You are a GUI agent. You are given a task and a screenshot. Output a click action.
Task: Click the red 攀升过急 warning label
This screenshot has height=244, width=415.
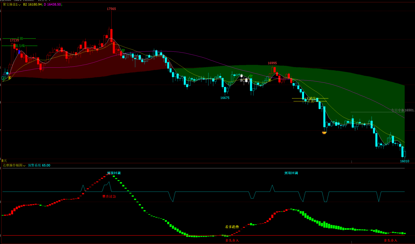(x=109, y=197)
